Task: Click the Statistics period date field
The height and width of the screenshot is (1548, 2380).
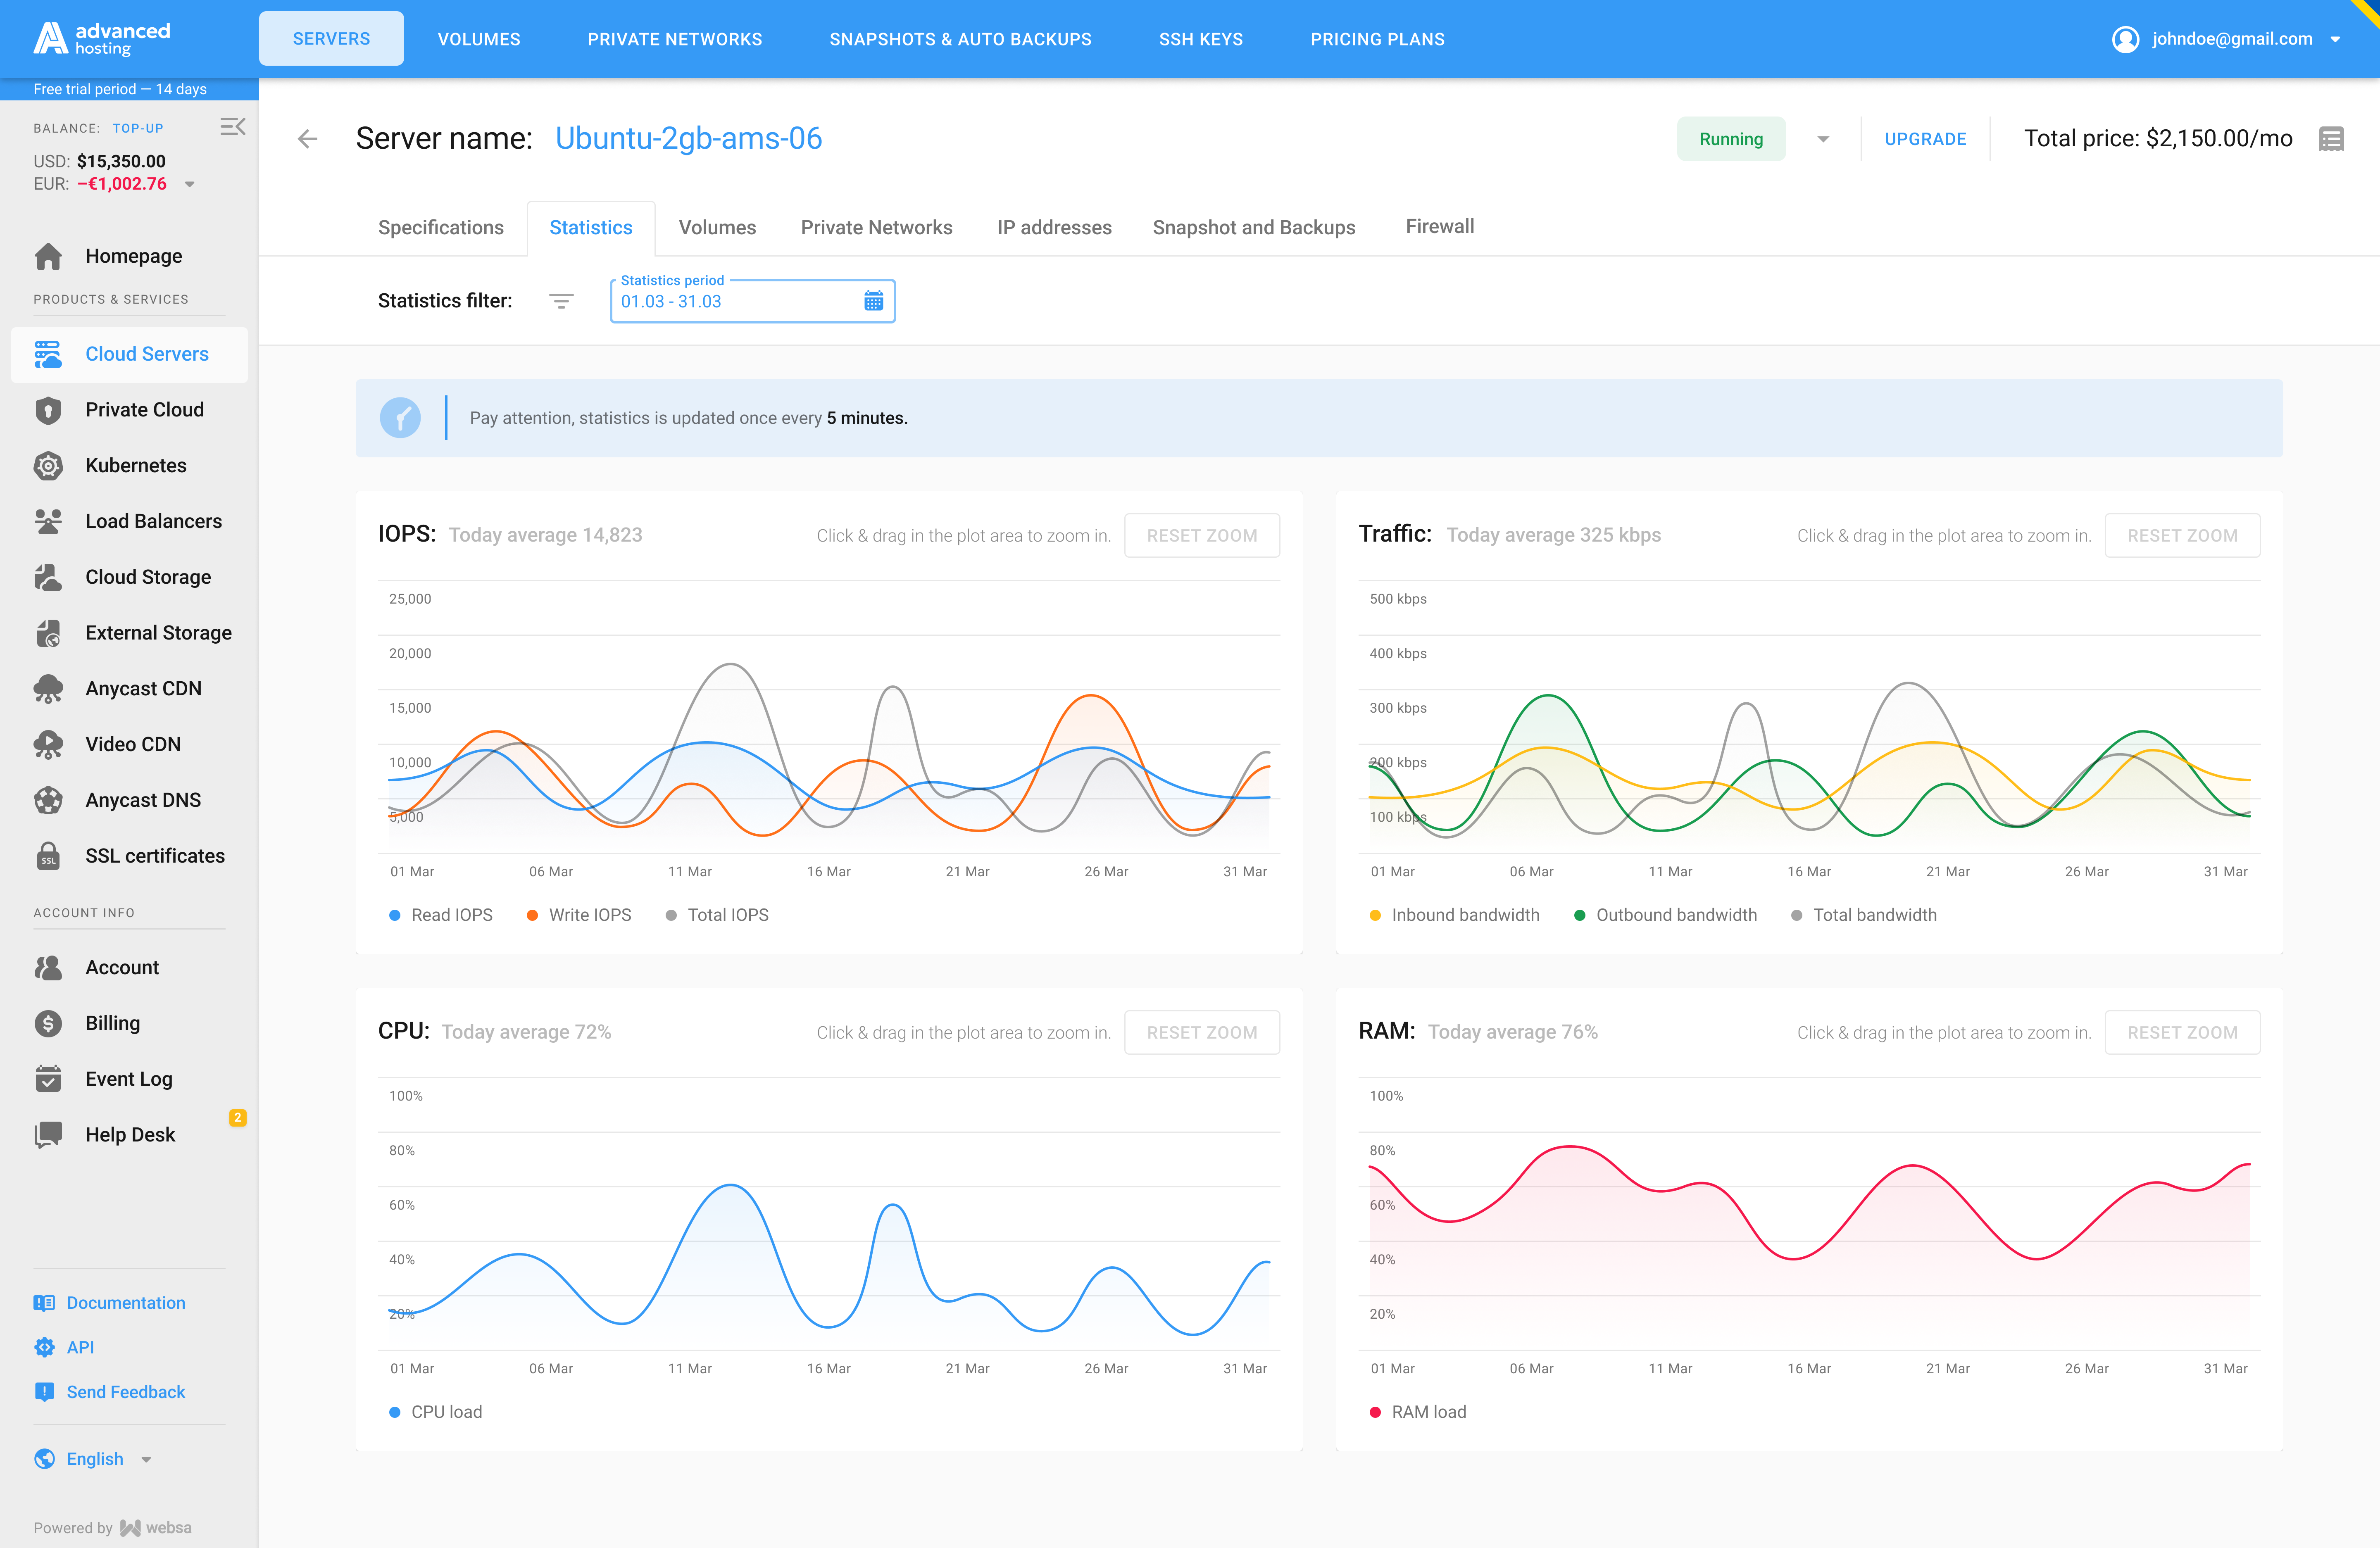Action: (x=752, y=301)
